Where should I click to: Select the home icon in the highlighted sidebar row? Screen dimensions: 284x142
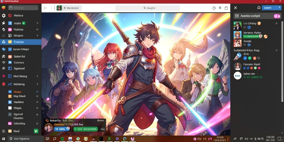pos(3,42)
